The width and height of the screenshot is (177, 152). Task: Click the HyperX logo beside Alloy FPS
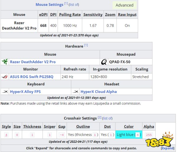[5, 92]
